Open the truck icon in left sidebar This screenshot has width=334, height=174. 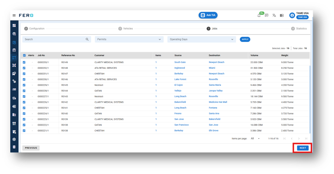click(14, 98)
